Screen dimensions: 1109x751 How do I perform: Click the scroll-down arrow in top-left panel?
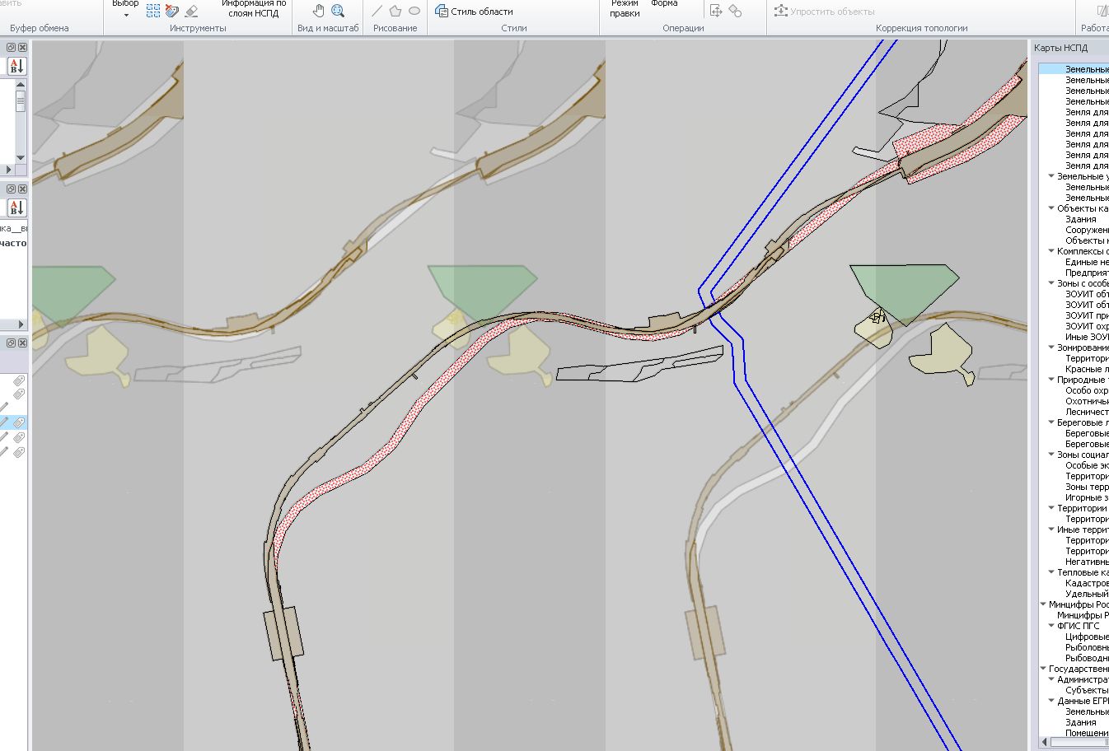[21, 157]
